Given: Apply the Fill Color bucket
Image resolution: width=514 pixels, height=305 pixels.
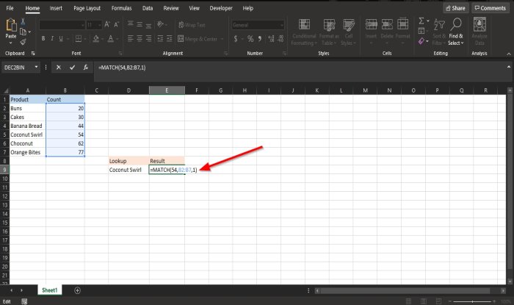Looking at the screenshot, I should tap(96, 39).
